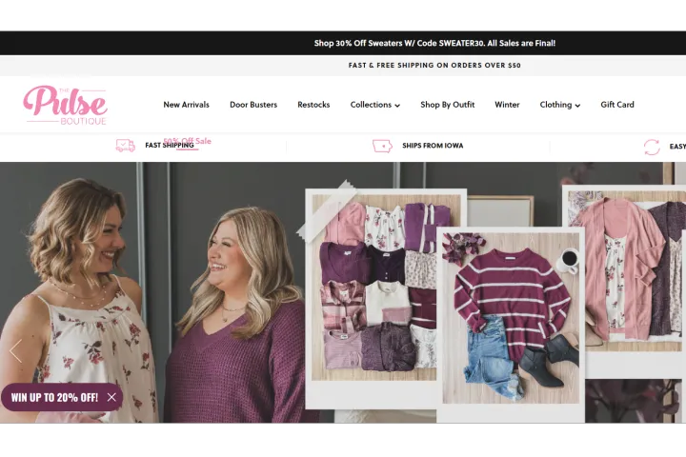Image resolution: width=686 pixels, height=457 pixels.
Task: Click the SWEATER30 sweater sale announcement banner
Action: [434, 43]
